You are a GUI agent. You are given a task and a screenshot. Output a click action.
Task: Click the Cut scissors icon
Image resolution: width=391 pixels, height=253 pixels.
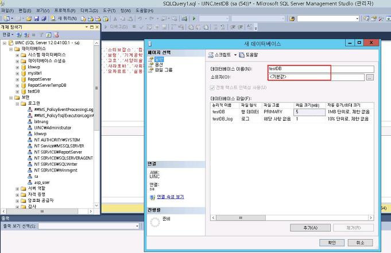115,19
